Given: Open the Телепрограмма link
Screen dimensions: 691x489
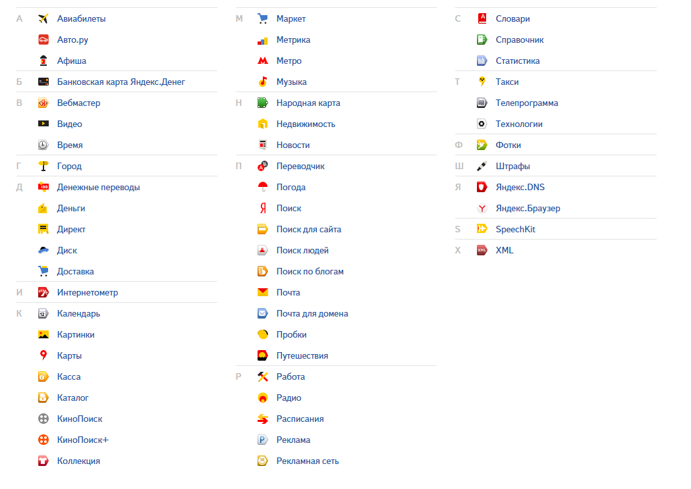Looking at the screenshot, I should click(526, 103).
